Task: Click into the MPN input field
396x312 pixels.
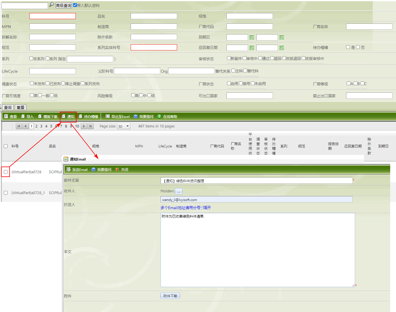Action: tap(53, 27)
